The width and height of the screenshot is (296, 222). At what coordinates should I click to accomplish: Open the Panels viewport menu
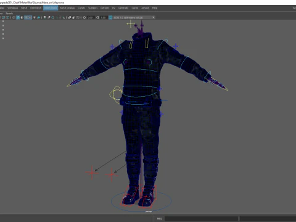pyautogui.click(x=9, y=14)
